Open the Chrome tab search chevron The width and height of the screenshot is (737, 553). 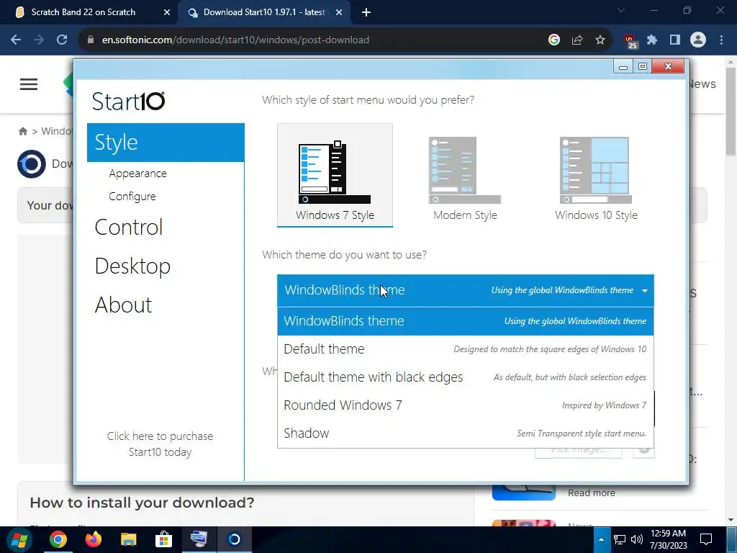click(x=621, y=10)
